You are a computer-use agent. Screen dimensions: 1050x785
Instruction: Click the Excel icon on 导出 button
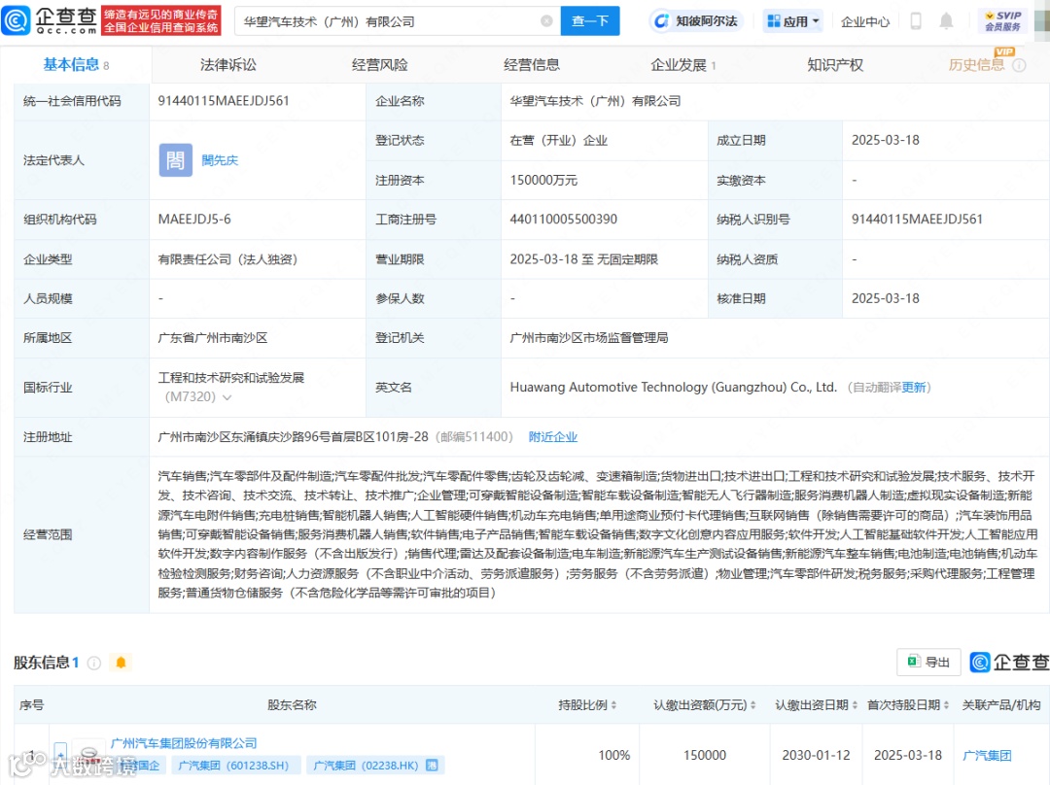[912, 662]
